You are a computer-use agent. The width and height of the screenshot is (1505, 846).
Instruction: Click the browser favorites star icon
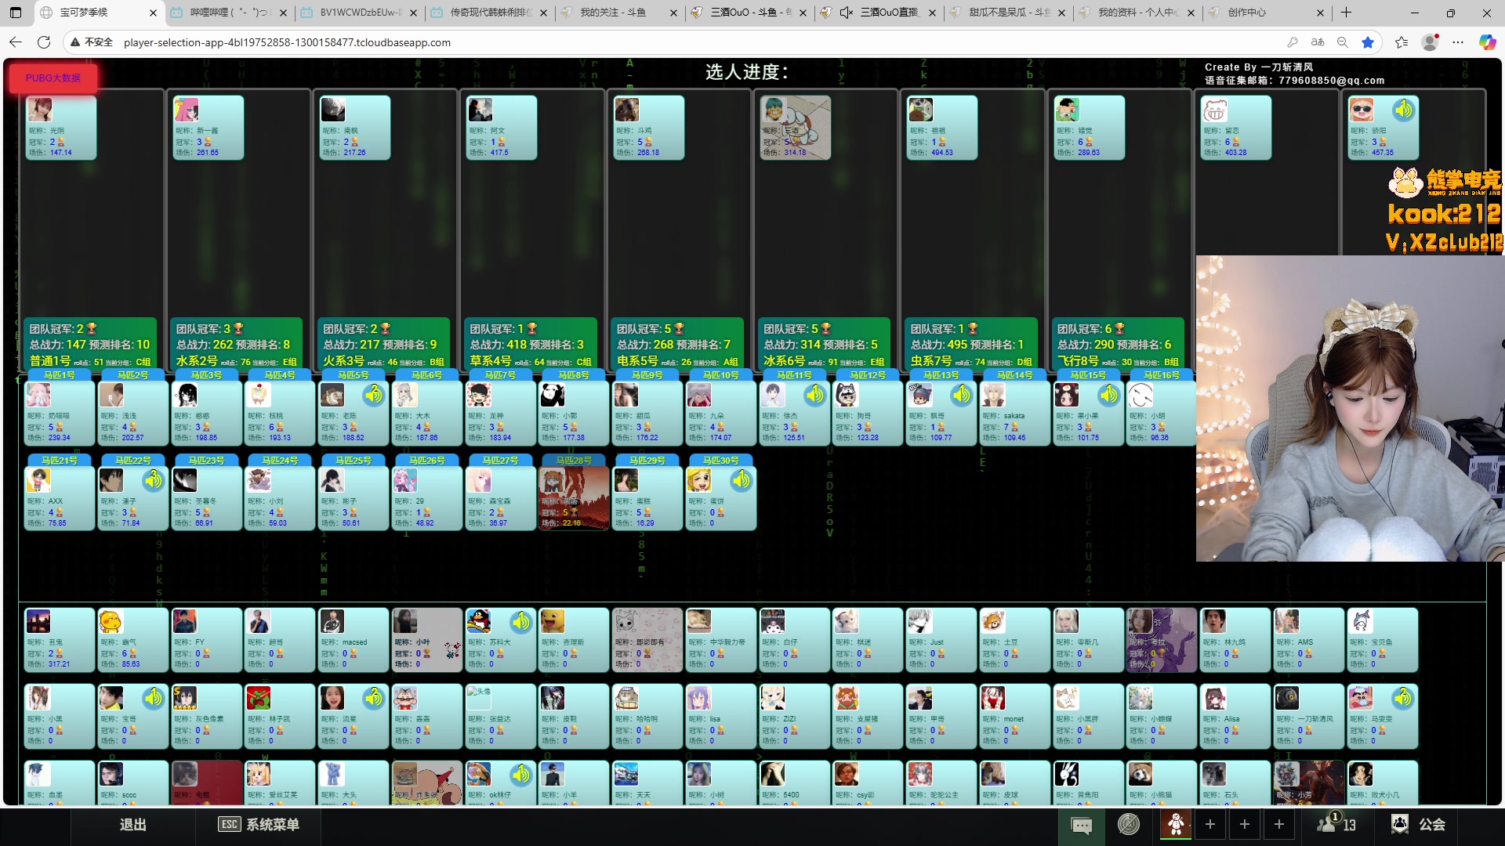click(1368, 42)
